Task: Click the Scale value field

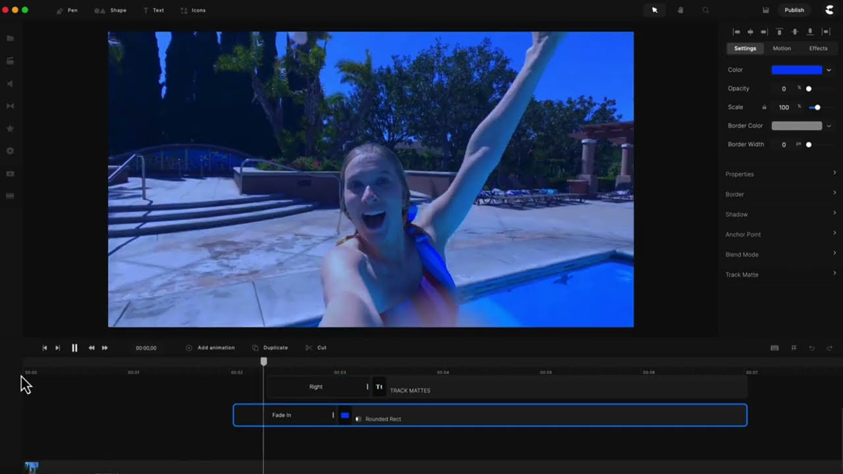Action: tap(784, 107)
